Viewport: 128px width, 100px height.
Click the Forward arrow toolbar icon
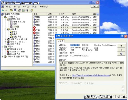[x=6, y=10]
